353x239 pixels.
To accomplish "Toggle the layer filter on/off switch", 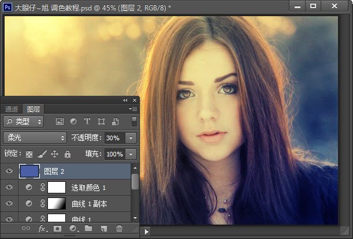I will click(x=134, y=121).
